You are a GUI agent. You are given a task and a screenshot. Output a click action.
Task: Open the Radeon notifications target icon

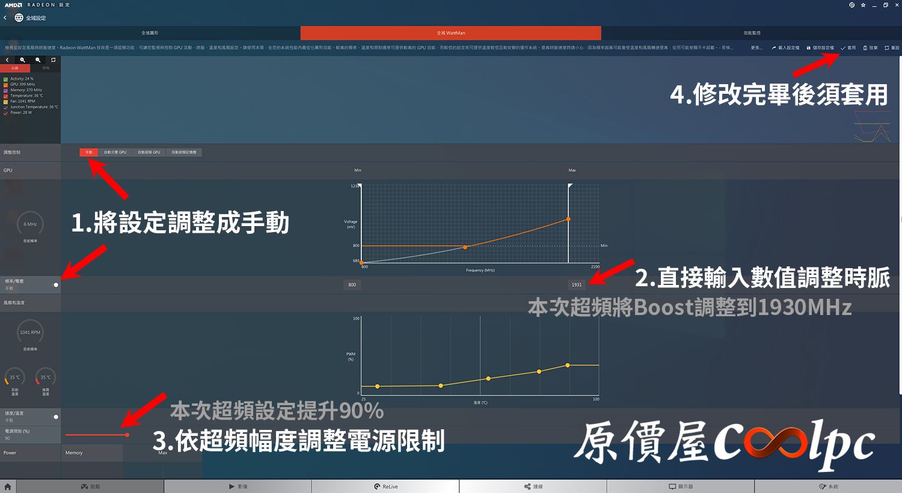pos(852,5)
